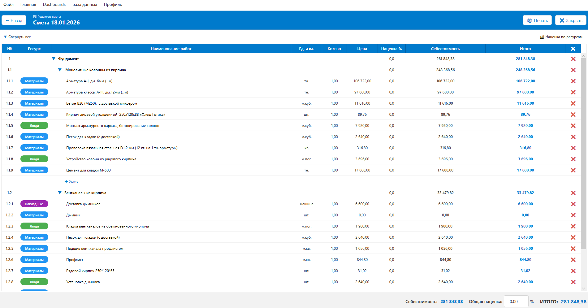Delete row Устройство колонн из рядового кирпича
This screenshot has width=588, height=308.
[x=573, y=159]
